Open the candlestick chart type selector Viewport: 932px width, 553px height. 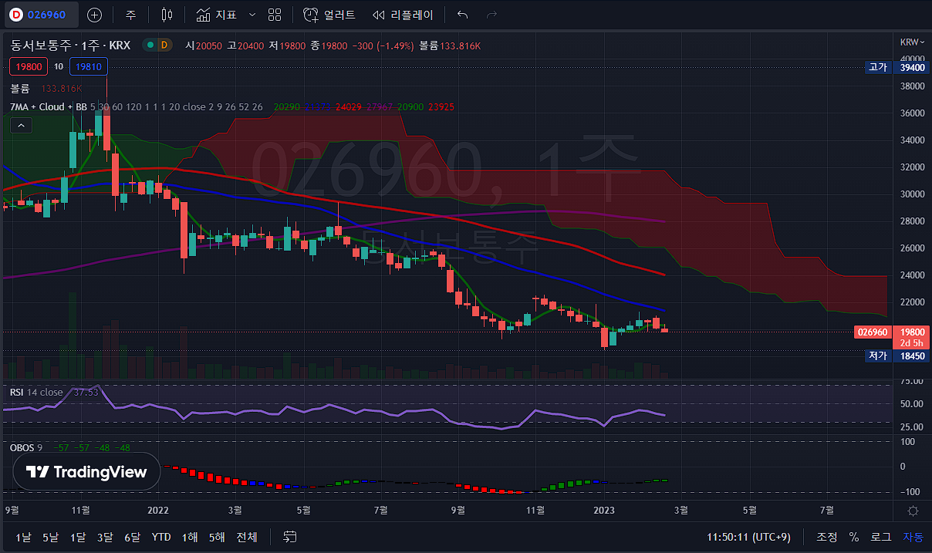167,15
